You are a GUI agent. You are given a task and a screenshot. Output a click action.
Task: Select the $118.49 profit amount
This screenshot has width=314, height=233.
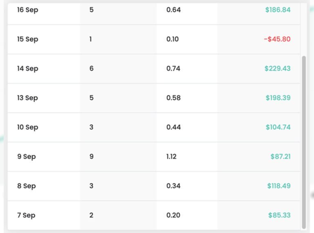(x=279, y=186)
